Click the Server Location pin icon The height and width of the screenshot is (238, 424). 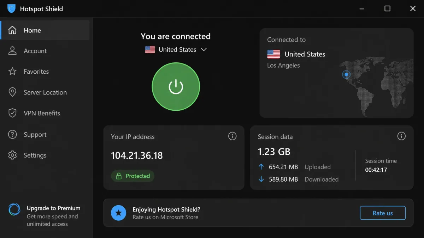pos(12,92)
